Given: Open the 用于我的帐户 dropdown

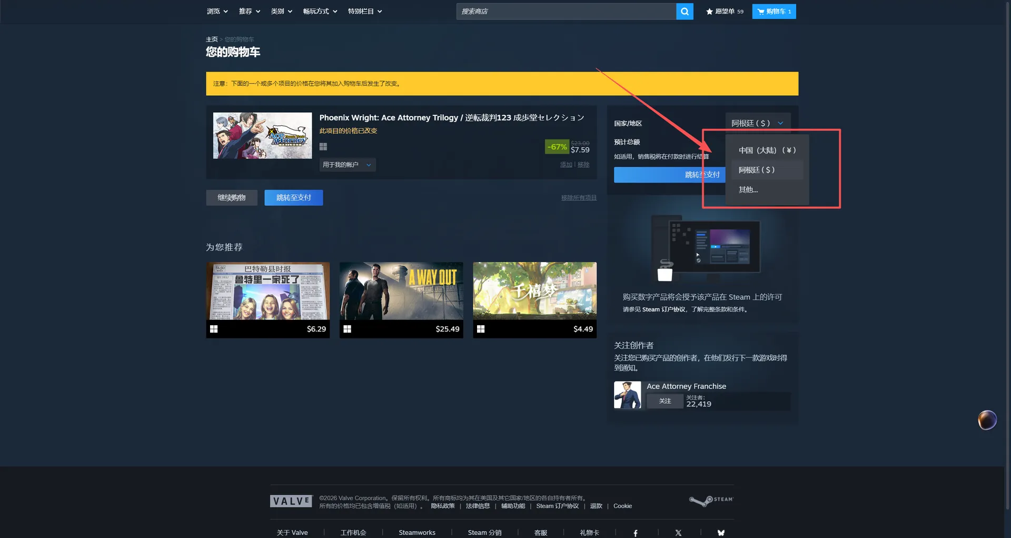Looking at the screenshot, I should pos(348,165).
